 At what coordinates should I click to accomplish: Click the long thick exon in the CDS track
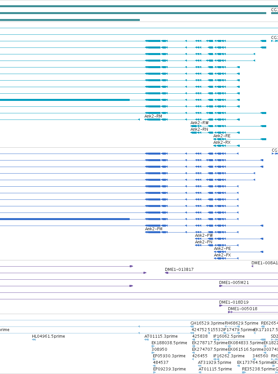[x=65, y=219]
